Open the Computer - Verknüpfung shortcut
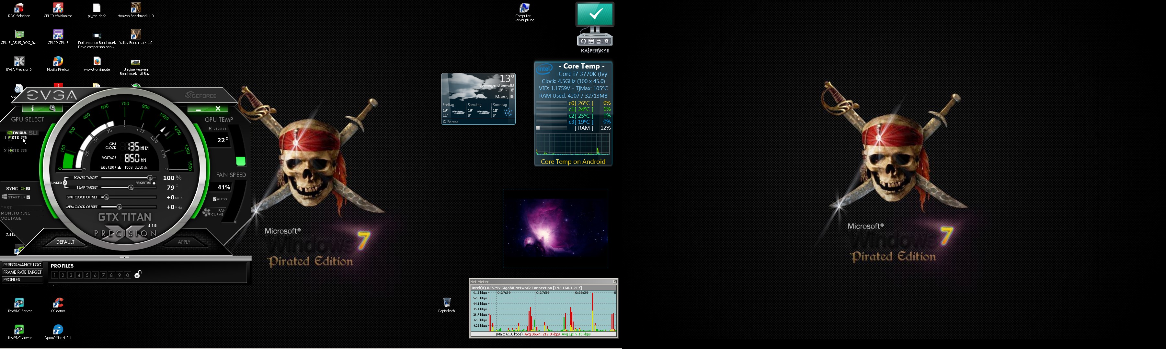This screenshot has width=1166, height=349. (524, 12)
